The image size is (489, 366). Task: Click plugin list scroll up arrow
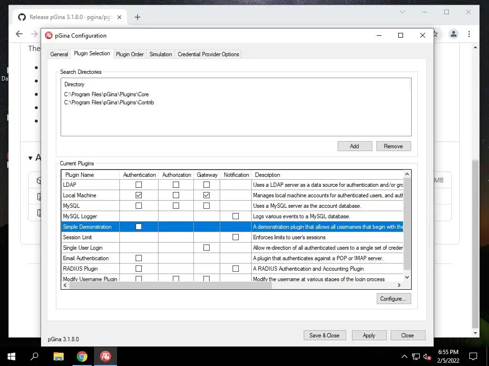click(x=407, y=174)
